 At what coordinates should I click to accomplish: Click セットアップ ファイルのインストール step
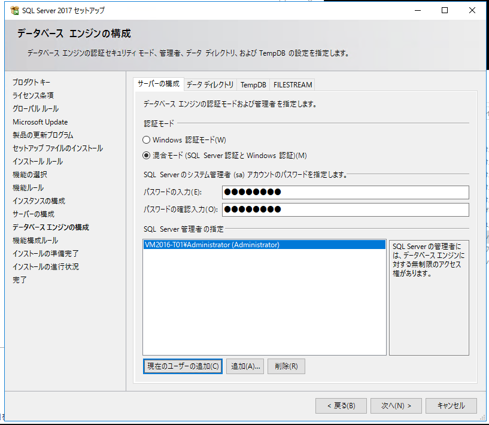coord(57,148)
